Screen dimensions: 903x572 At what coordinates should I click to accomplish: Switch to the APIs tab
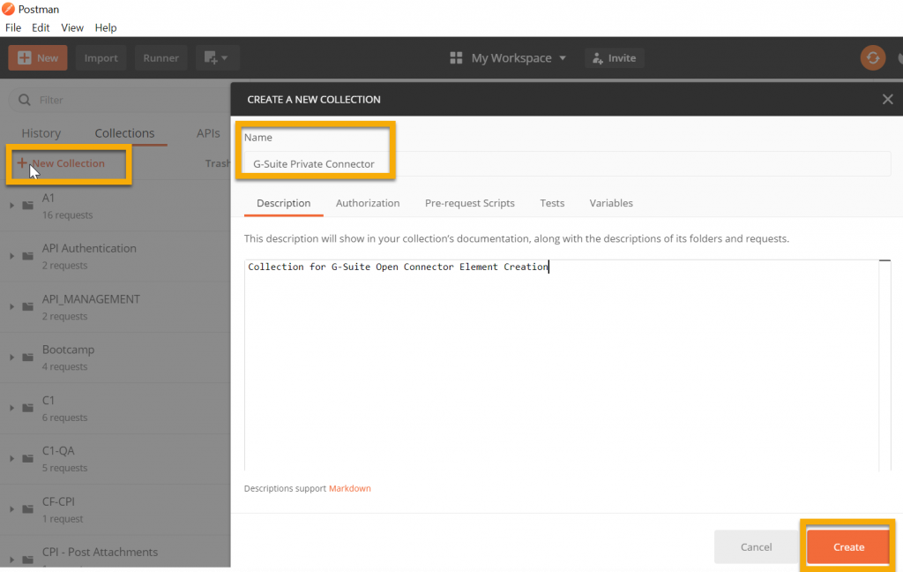208,133
